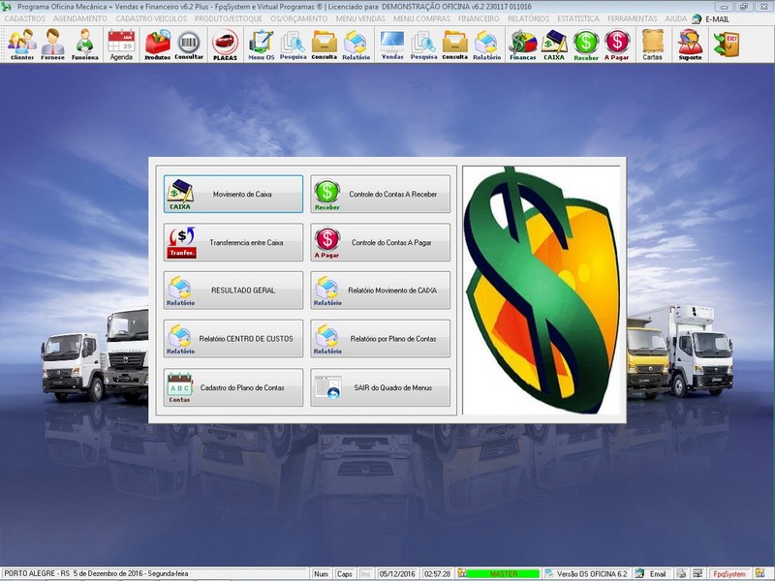Viewport: 775px width, 581px height.
Task: Click SAIR do Quadro de Menus button
Action: click(380, 387)
